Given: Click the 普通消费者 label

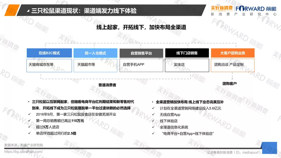Looking at the screenshot, I should pos(107,85).
